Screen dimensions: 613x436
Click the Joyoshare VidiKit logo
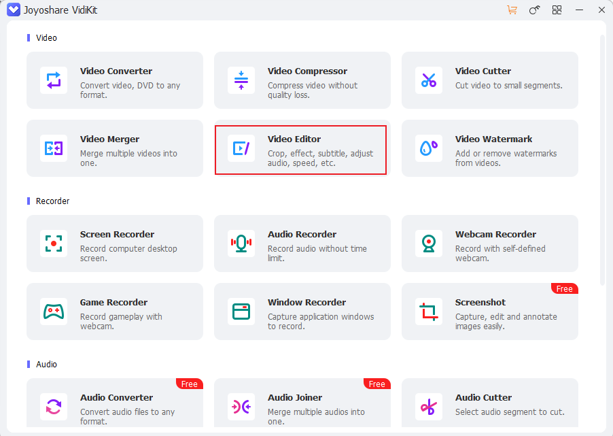13,10
